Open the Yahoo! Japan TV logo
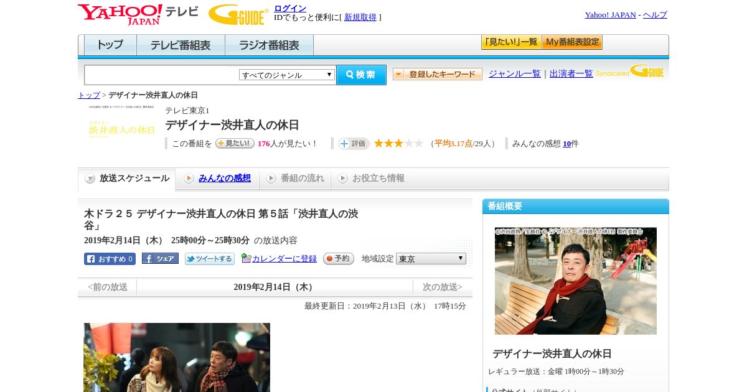This screenshot has height=392, width=747. click(x=138, y=14)
